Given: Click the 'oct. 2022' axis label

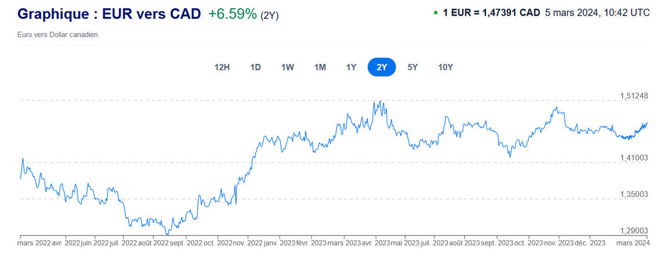Looking at the screenshot, I should [x=217, y=243].
